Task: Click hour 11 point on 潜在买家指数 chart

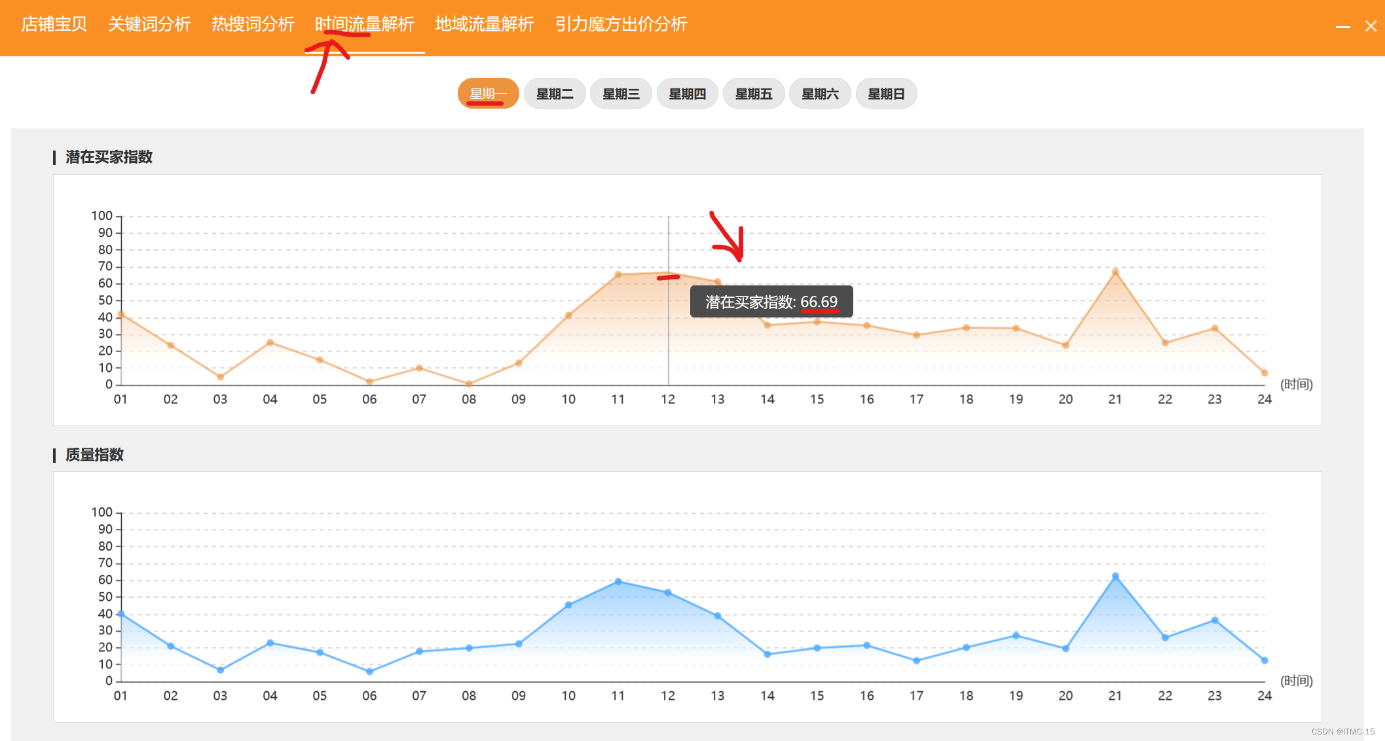Action: point(618,275)
